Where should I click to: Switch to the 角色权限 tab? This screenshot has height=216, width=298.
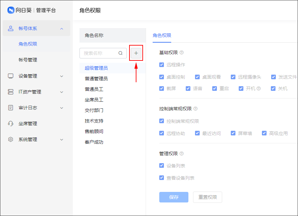point(162,35)
